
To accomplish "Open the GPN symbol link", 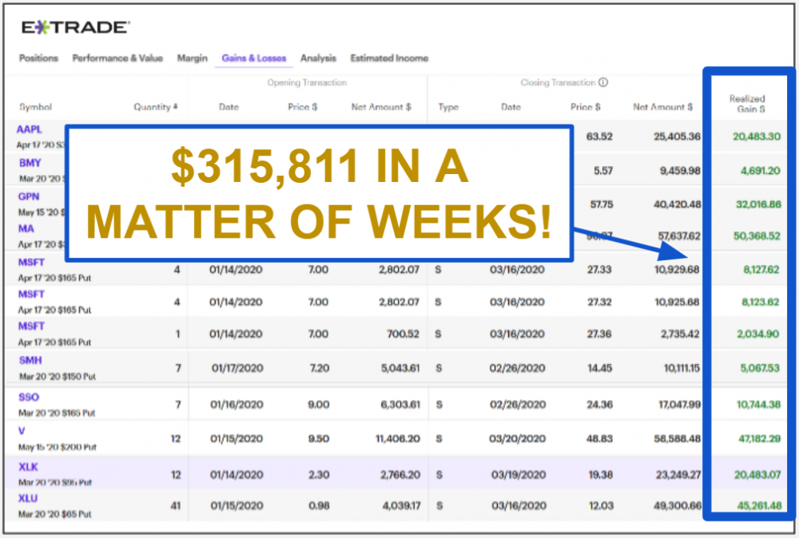I will click(29, 196).
